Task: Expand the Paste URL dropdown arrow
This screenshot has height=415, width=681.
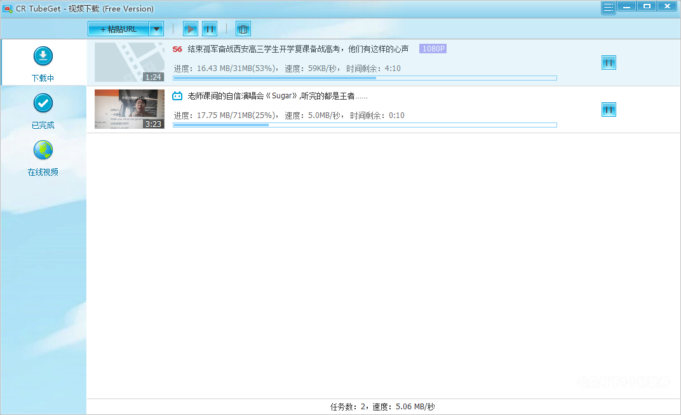Action: pyautogui.click(x=157, y=29)
